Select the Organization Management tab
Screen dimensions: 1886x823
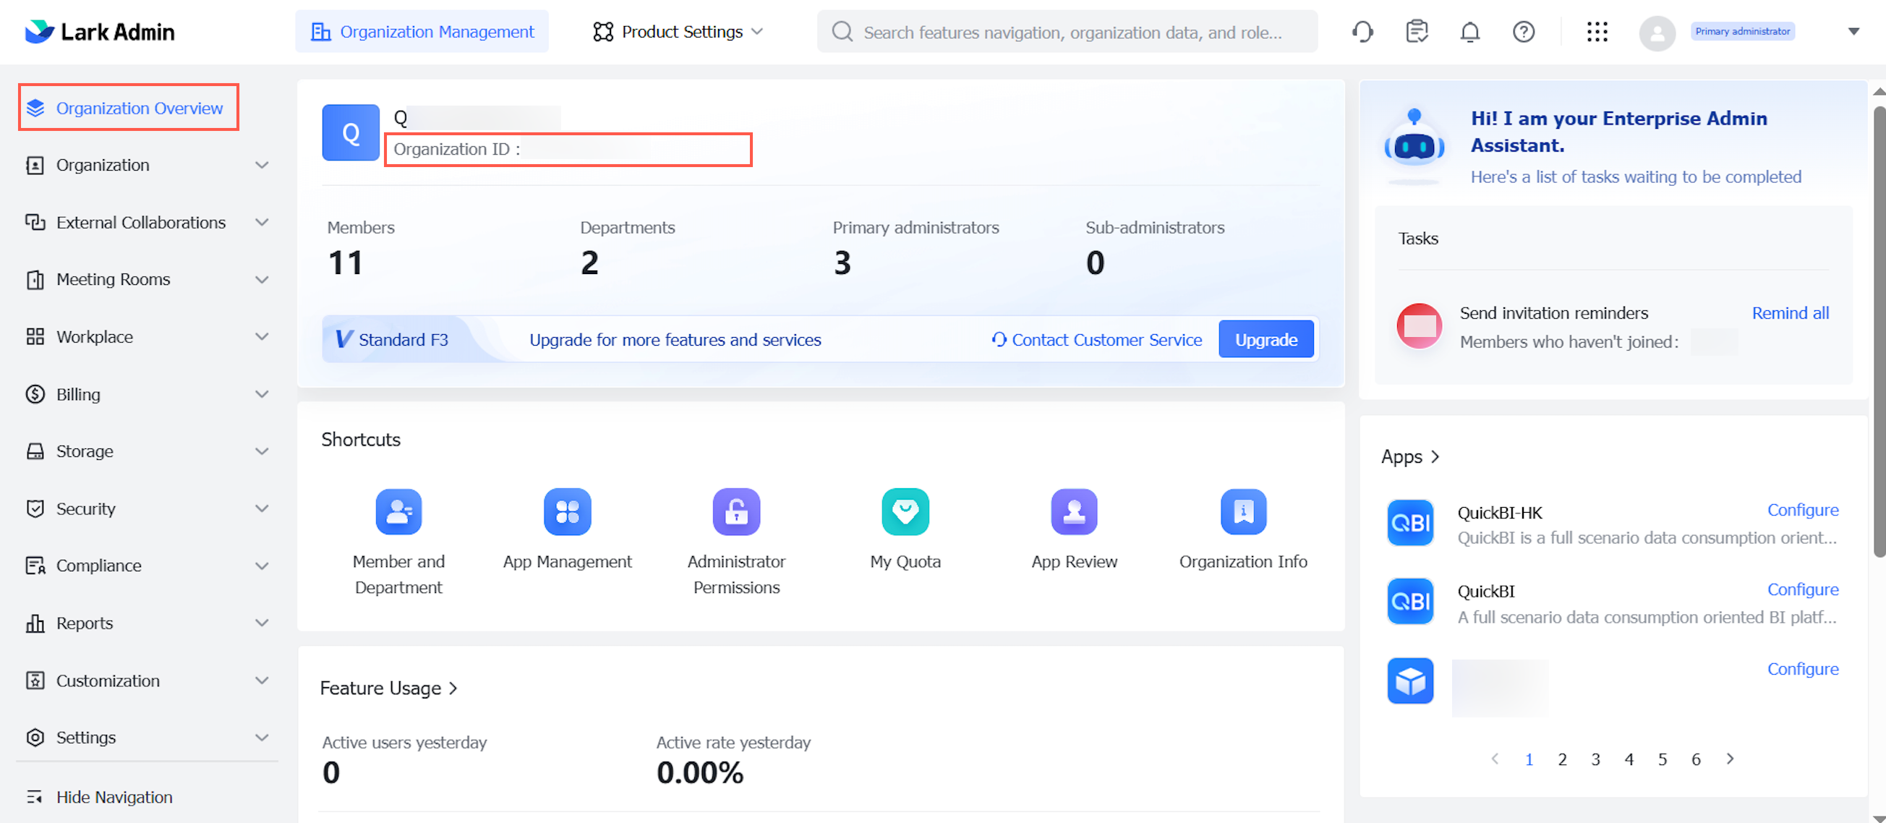[x=422, y=32]
